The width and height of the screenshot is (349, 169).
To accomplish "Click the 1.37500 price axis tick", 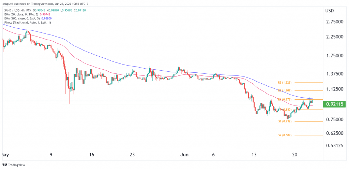I will pos(335,74).
